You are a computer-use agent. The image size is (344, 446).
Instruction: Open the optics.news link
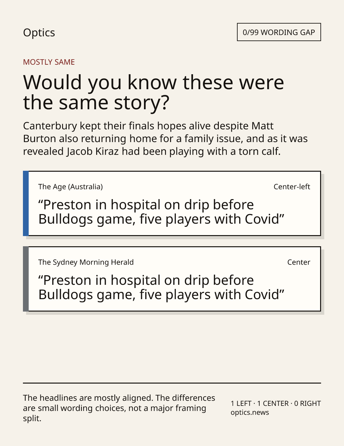coord(250,413)
